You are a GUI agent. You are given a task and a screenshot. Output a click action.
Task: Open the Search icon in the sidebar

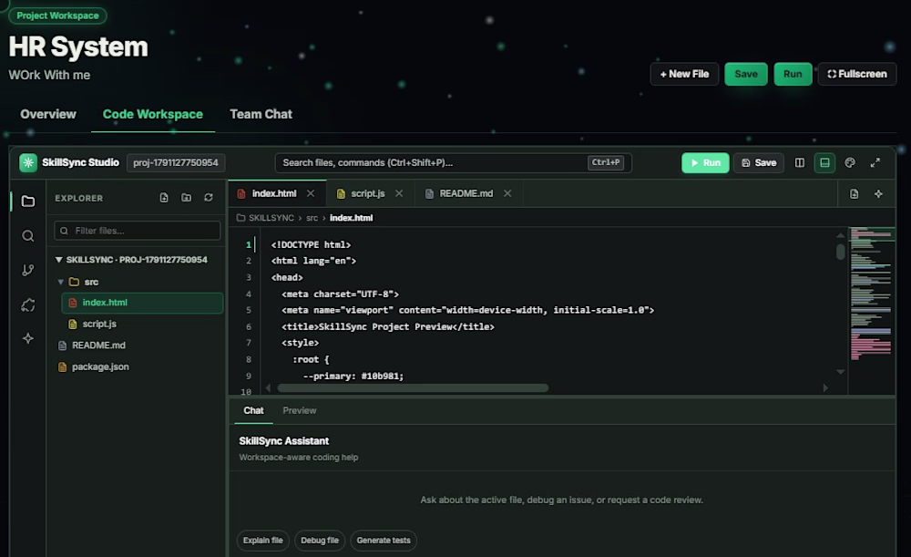tap(28, 235)
